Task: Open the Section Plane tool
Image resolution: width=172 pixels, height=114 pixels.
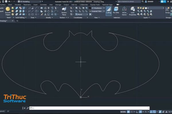Action: pos(64,11)
